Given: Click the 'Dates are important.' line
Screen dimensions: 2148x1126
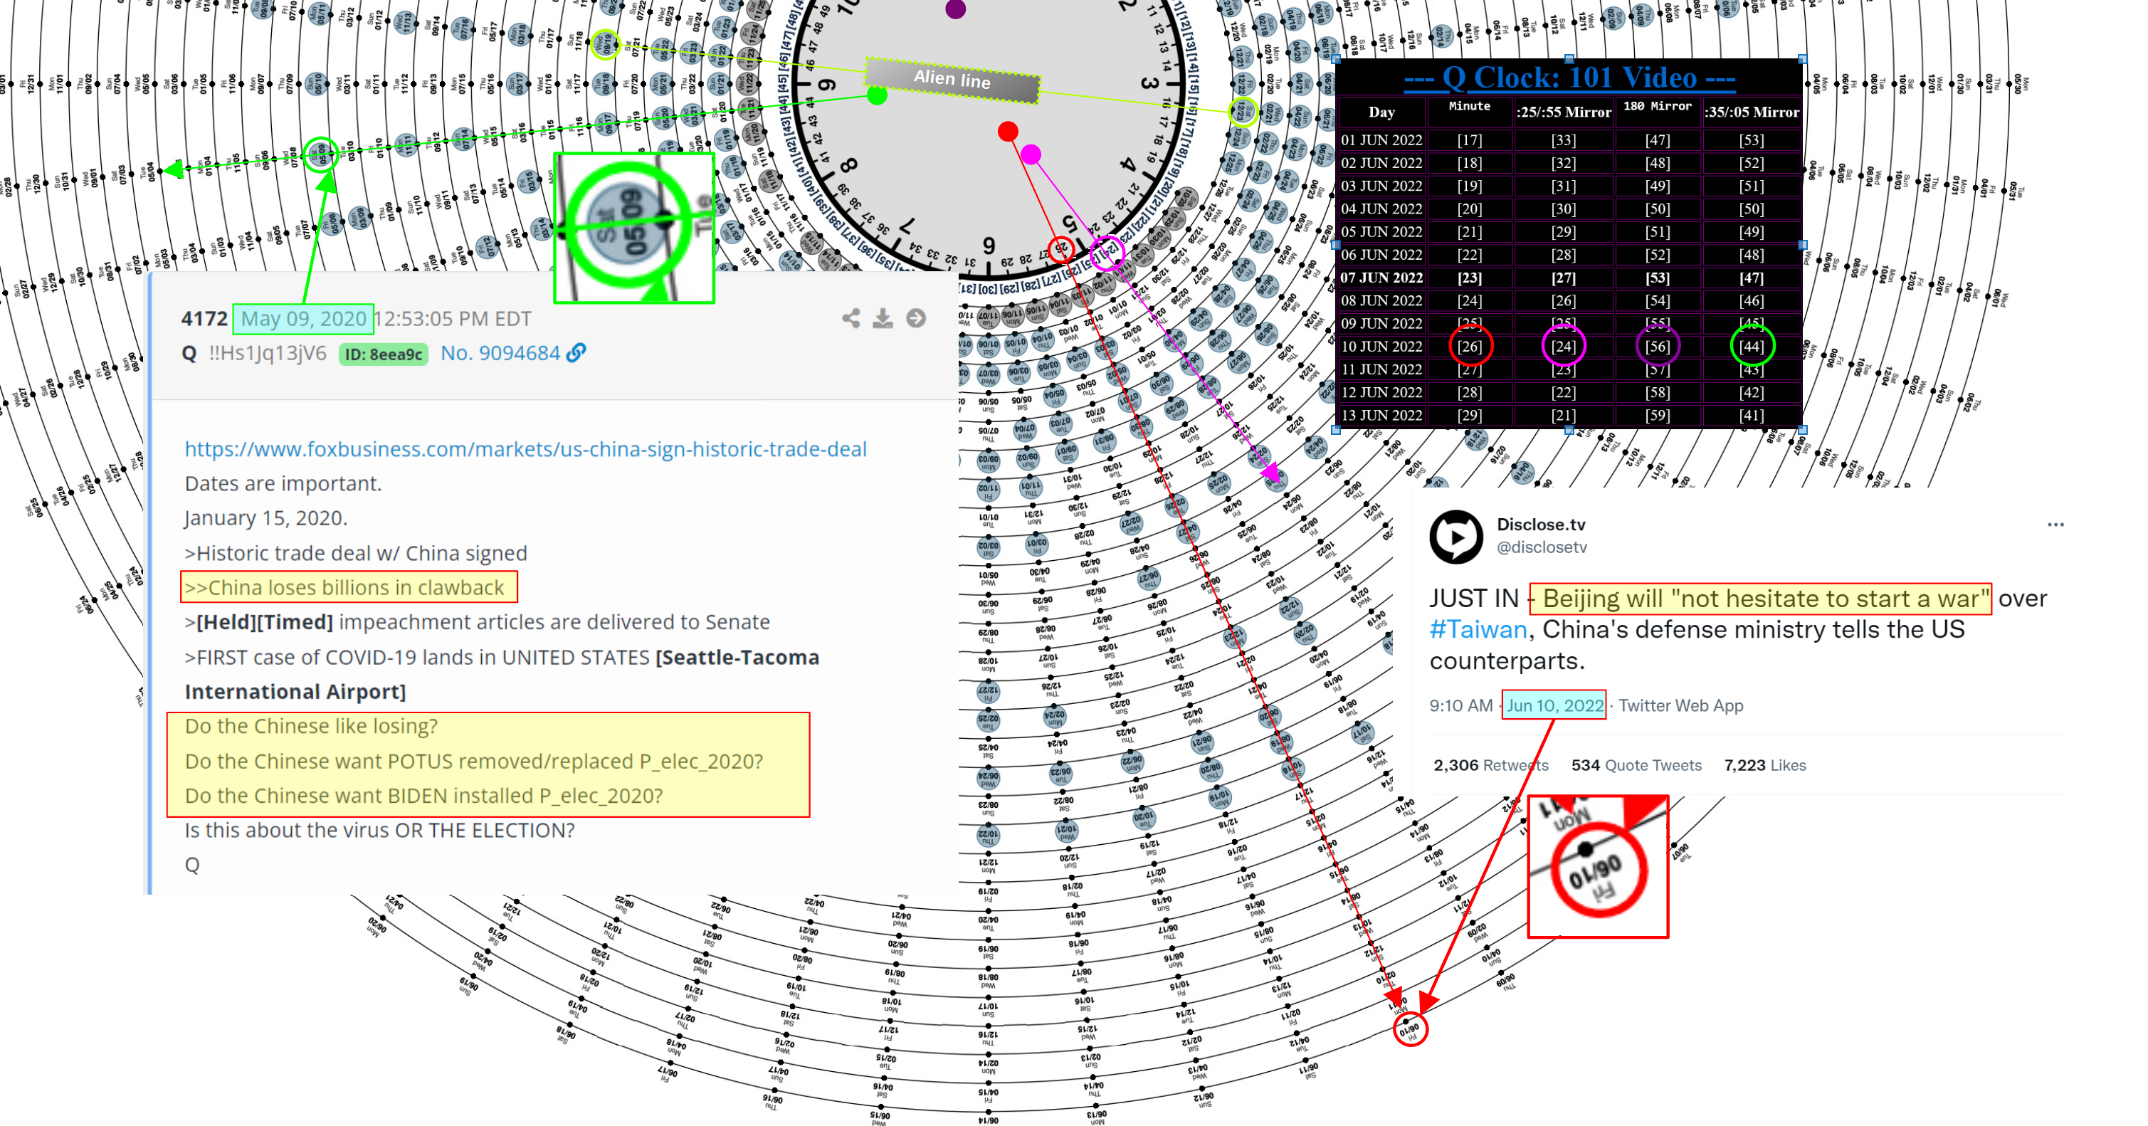Looking at the screenshot, I should tap(283, 484).
